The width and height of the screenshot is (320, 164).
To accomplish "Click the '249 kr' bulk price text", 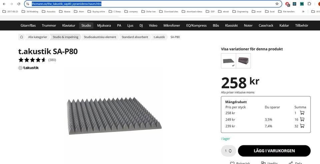I will (x=230, y=120).
